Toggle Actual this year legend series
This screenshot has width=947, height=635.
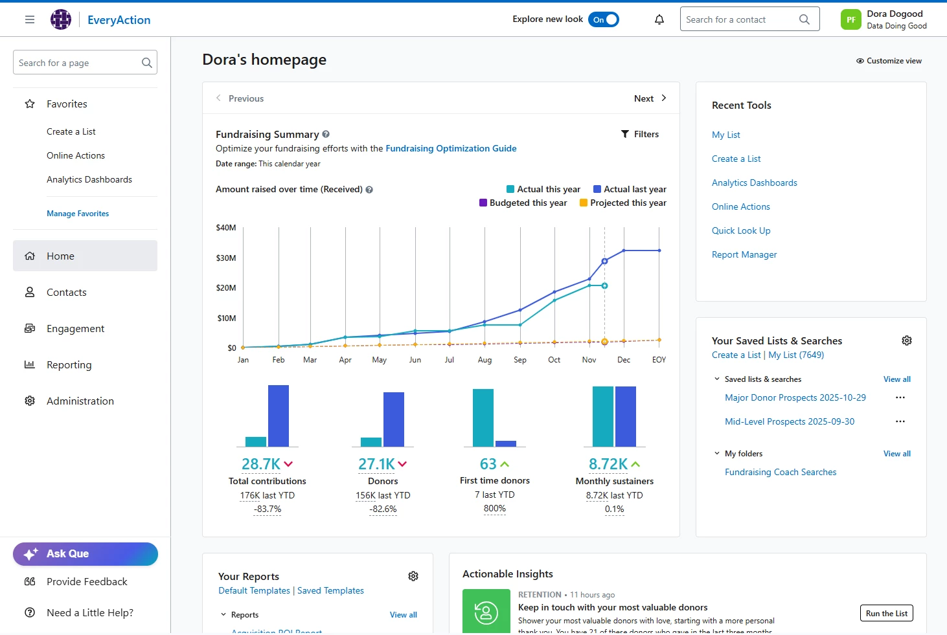(x=543, y=189)
